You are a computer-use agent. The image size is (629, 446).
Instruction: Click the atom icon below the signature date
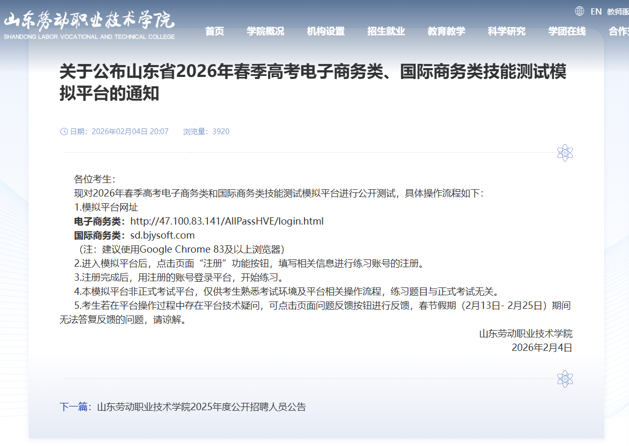(x=565, y=379)
